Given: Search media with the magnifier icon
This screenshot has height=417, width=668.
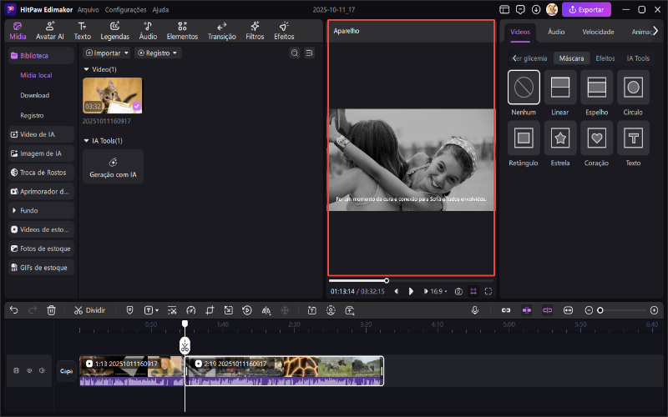Looking at the screenshot, I should coord(295,53).
